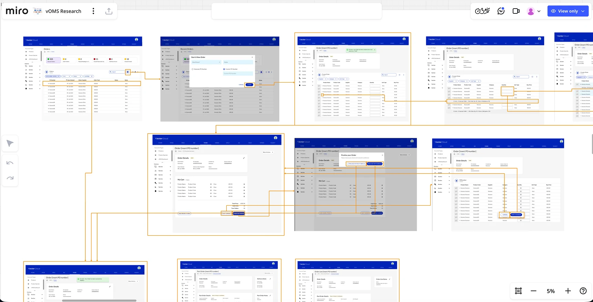The width and height of the screenshot is (593, 302).
Task: Open the vOMS Research board title
Action: [x=63, y=11]
